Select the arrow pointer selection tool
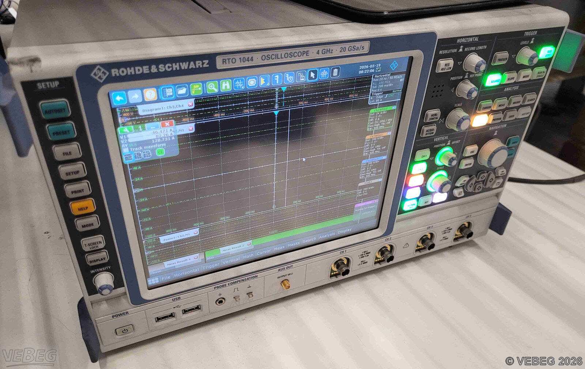Image resolution: width=585 pixels, height=369 pixels. 312,75
